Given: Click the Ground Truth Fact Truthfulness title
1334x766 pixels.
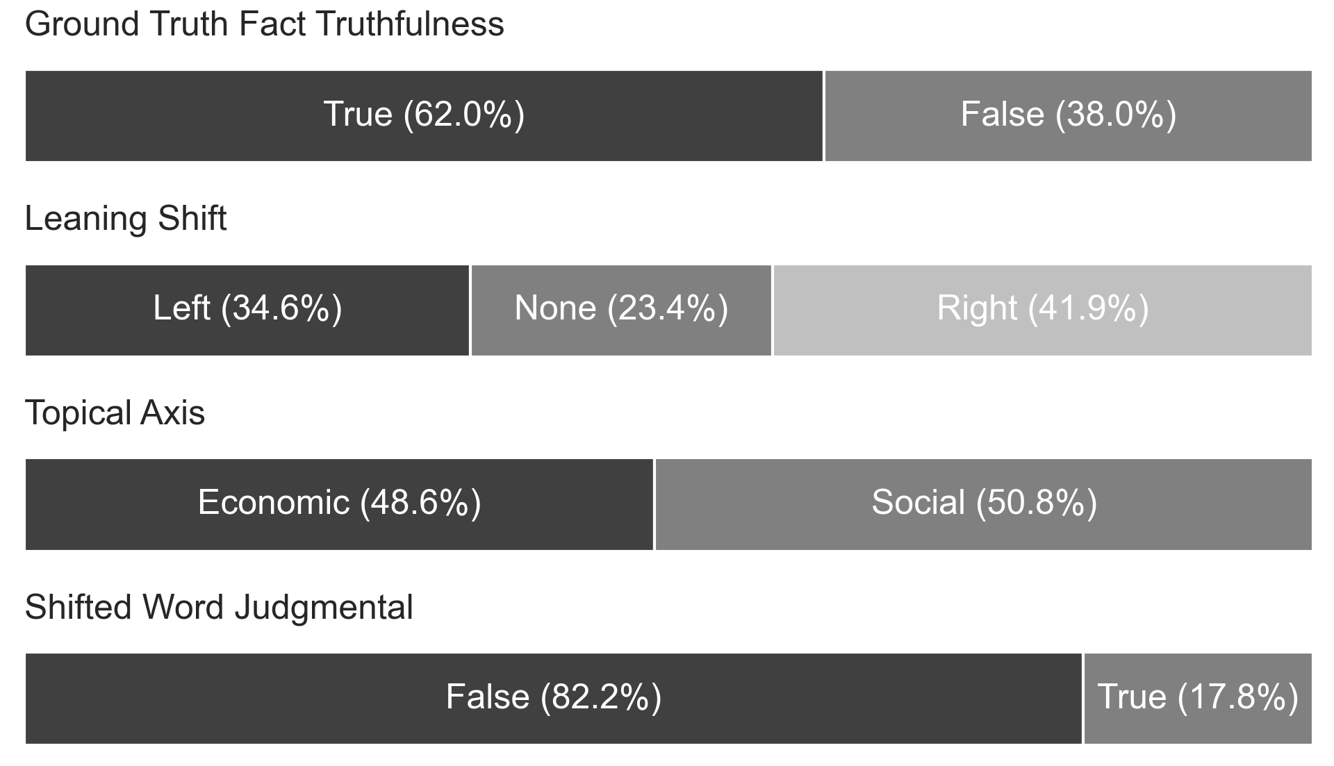Looking at the screenshot, I should [x=264, y=24].
